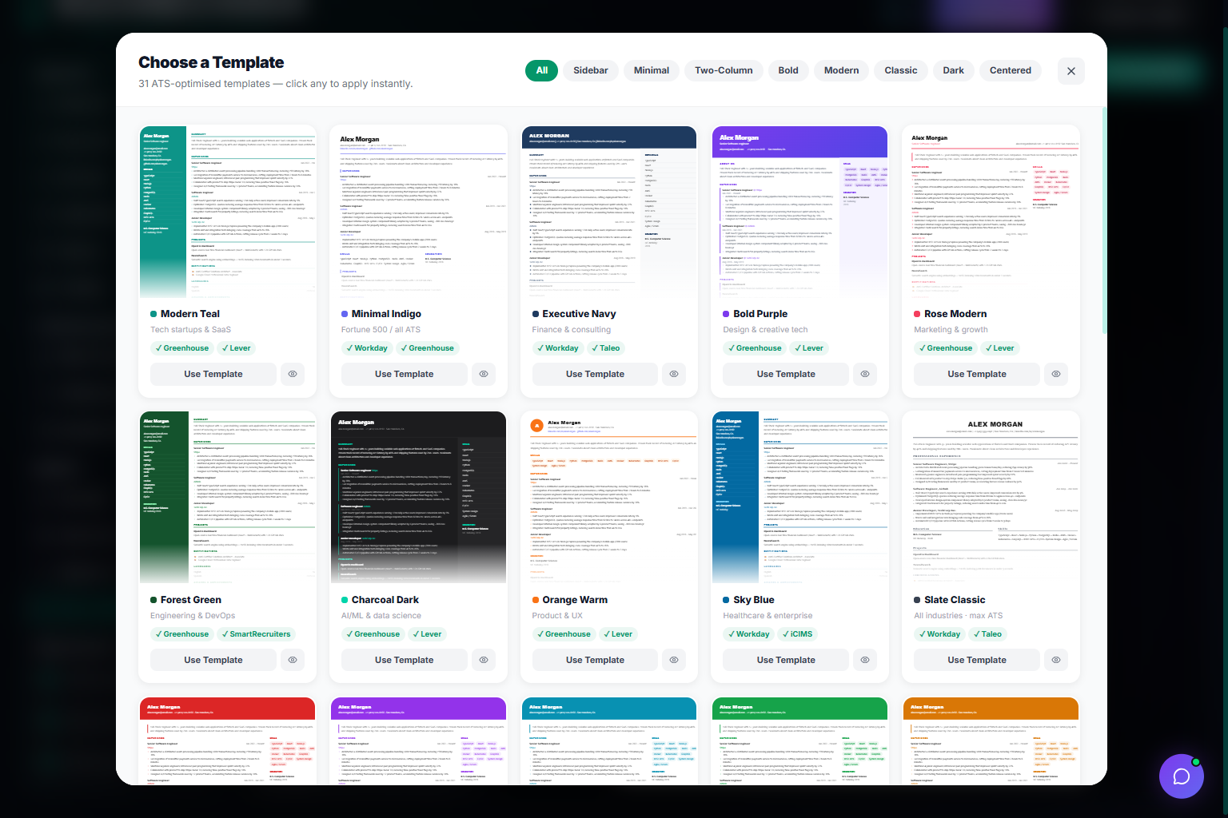Image resolution: width=1228 pixels, height=818 pixels.
Task: Use Template for Modern Teal
Action: tap(213, 374)
